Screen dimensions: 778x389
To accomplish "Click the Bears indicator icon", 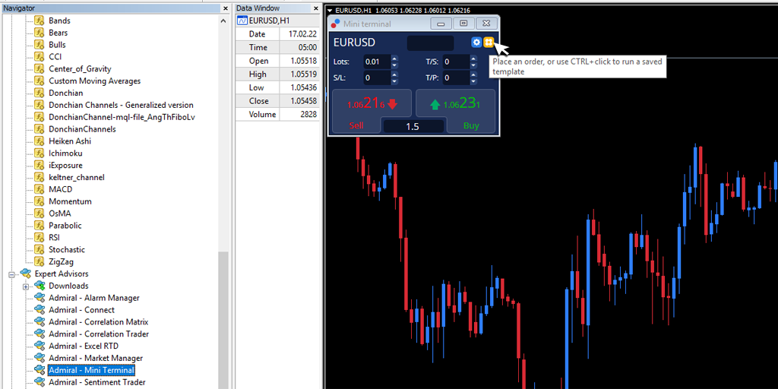I will [x=40, y=33].
